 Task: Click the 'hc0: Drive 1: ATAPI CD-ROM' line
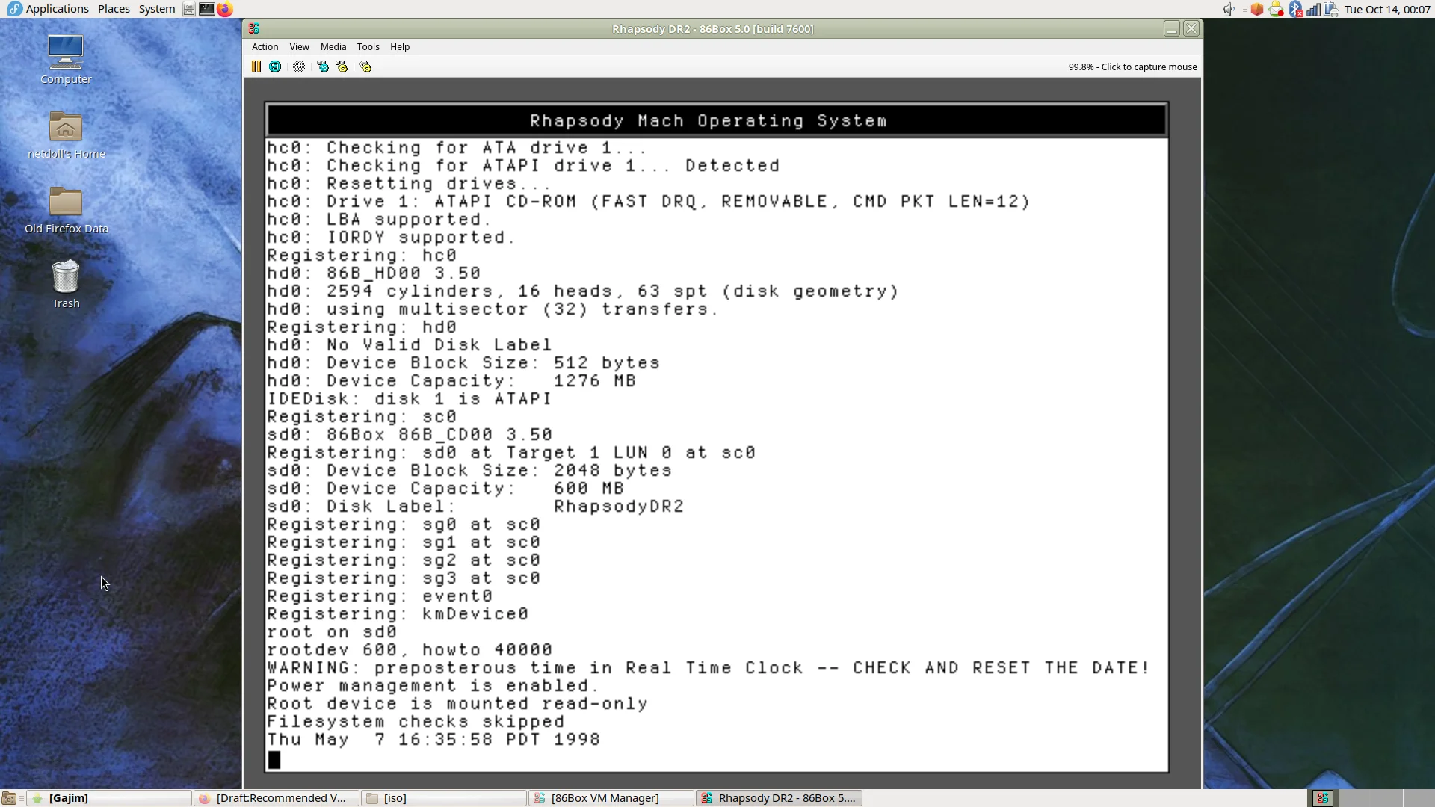coord(649,202)
